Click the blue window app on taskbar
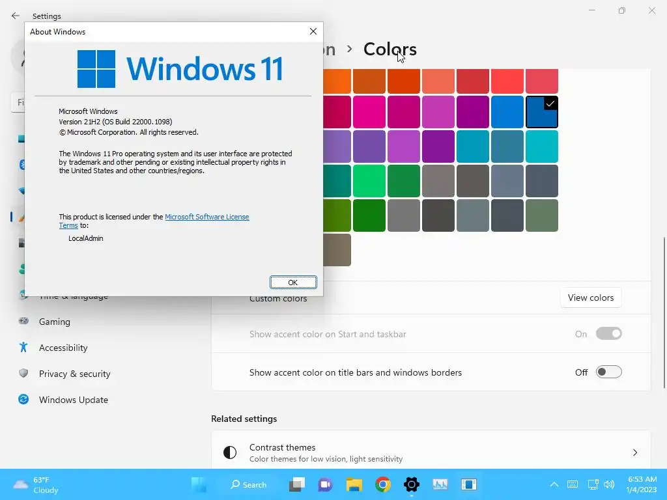This screenshot has width=667, height=500. click(x=469, y=484)
